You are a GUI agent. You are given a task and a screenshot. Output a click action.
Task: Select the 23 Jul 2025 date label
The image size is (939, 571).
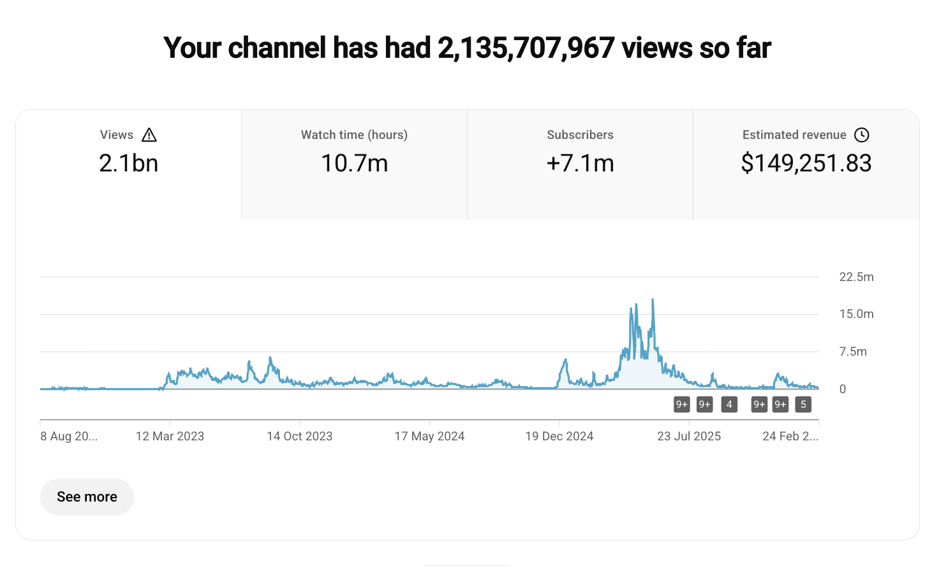click(689, 437)
